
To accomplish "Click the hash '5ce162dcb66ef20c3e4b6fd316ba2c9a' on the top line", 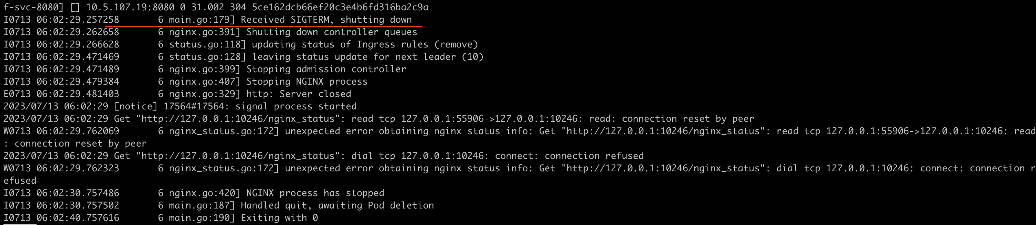I will pyautogui.click(x=340, y=7).
